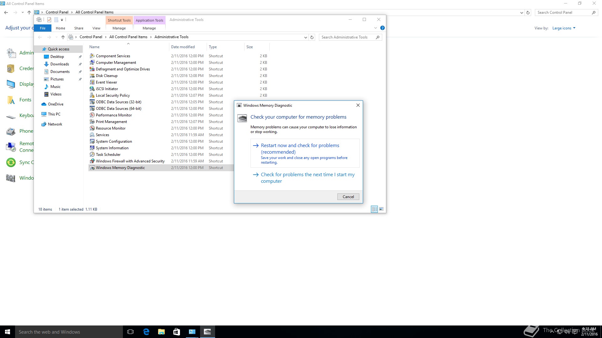
Task: Expand the breadcrumb arrow after Control Panel in Administrative Tools
Action: [x=106, y=37]
